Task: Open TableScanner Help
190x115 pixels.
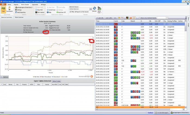Action: coord(49,12)
